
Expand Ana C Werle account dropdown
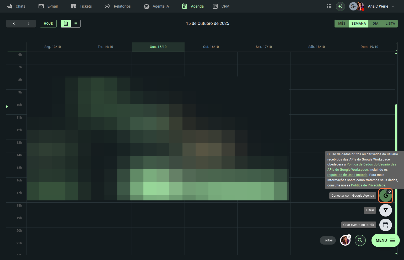pyautogui.click(x=393, y=6)
